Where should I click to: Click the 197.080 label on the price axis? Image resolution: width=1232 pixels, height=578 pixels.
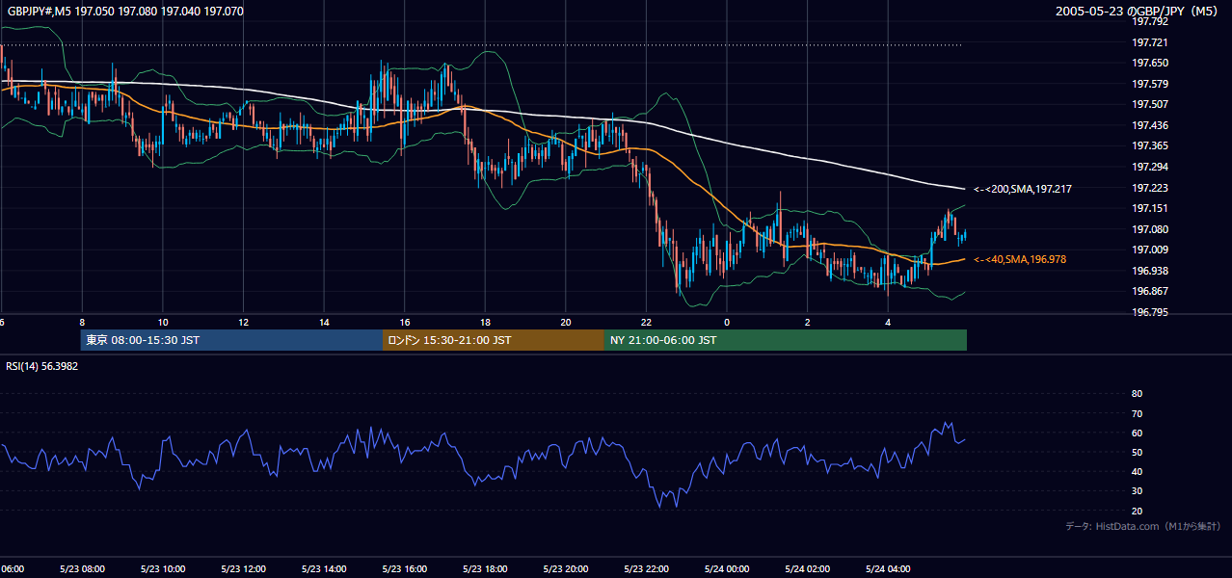click(1149, 229)
